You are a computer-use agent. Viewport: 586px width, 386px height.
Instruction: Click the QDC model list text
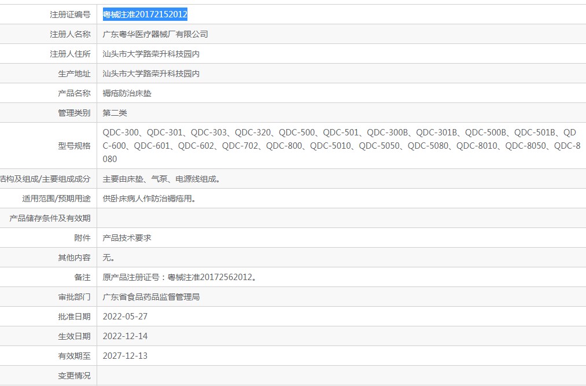[341, 146]
